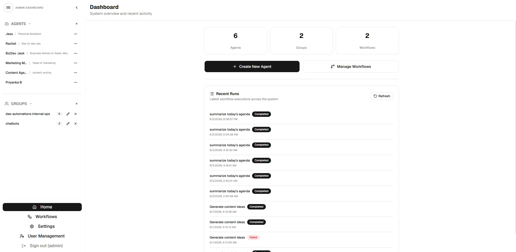516x252 pixels.
Task: Open the options menu for BizDev Jack
Action: coord(76,53)
